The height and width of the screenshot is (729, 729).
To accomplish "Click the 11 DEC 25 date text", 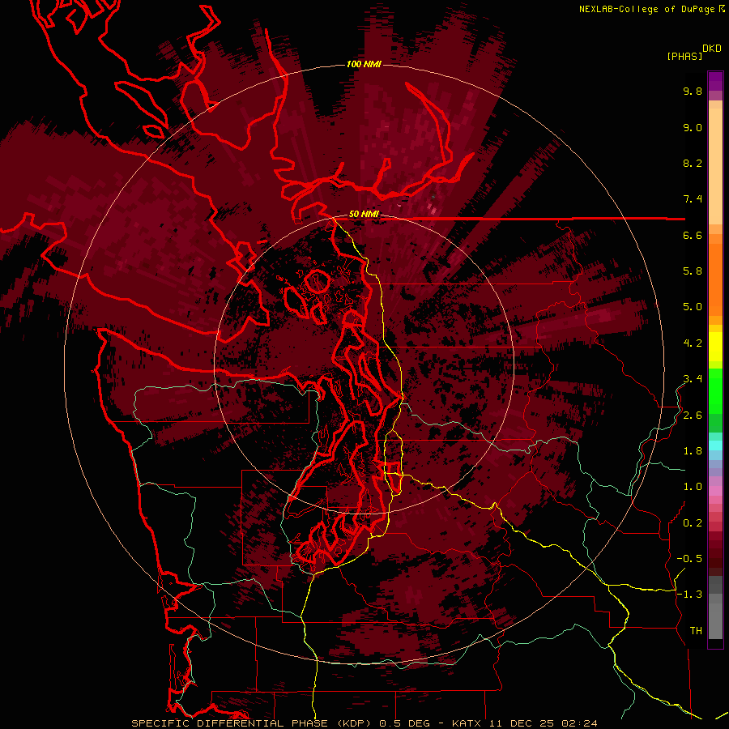I will pos(521,723).
